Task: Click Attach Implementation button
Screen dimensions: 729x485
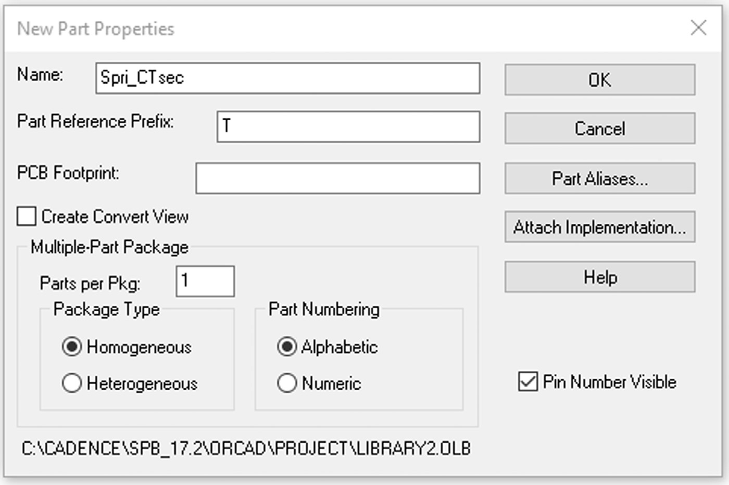Action: (599, 227)
